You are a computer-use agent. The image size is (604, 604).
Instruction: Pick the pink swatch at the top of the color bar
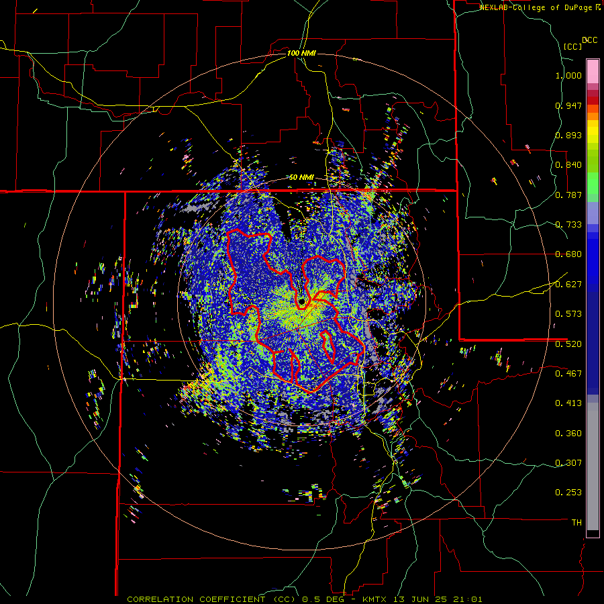(x=593, y=71)
